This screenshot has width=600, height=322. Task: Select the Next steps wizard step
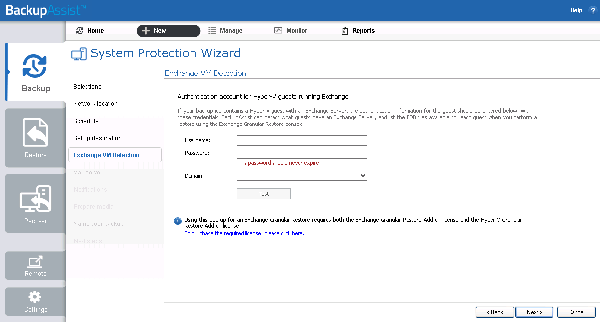[87, 241]
